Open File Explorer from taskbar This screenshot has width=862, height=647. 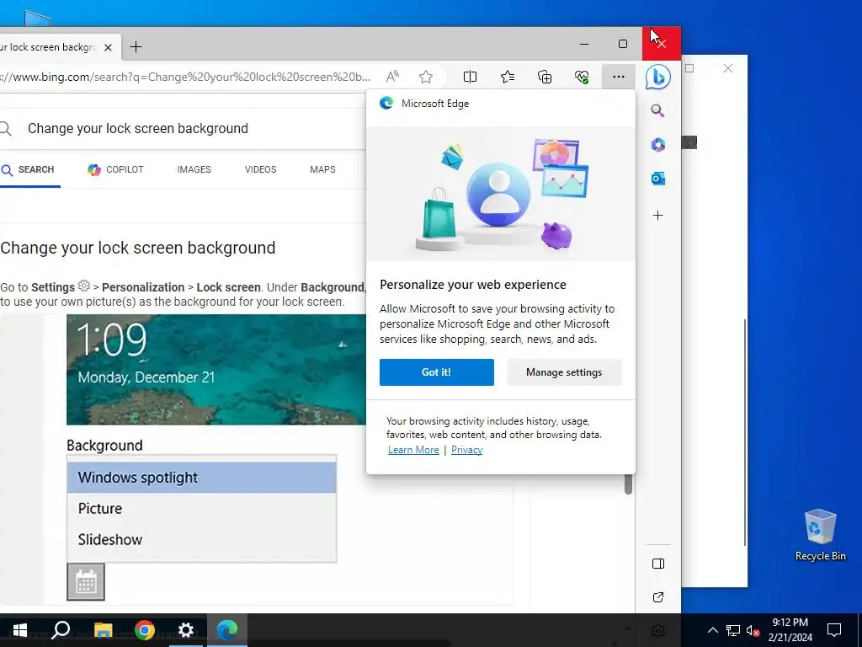[103, 630]
